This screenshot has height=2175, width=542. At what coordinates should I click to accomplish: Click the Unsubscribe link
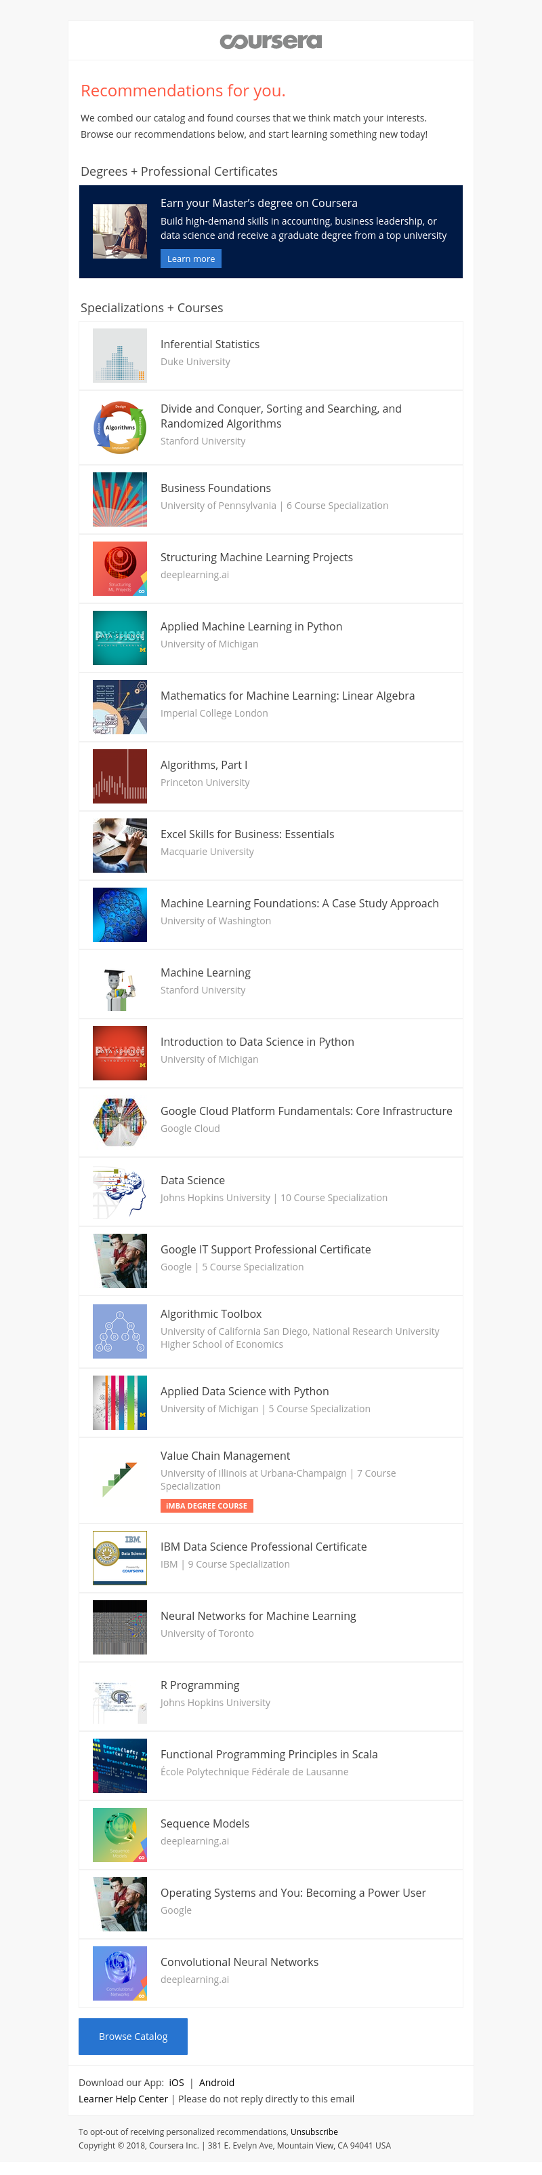314,2132
